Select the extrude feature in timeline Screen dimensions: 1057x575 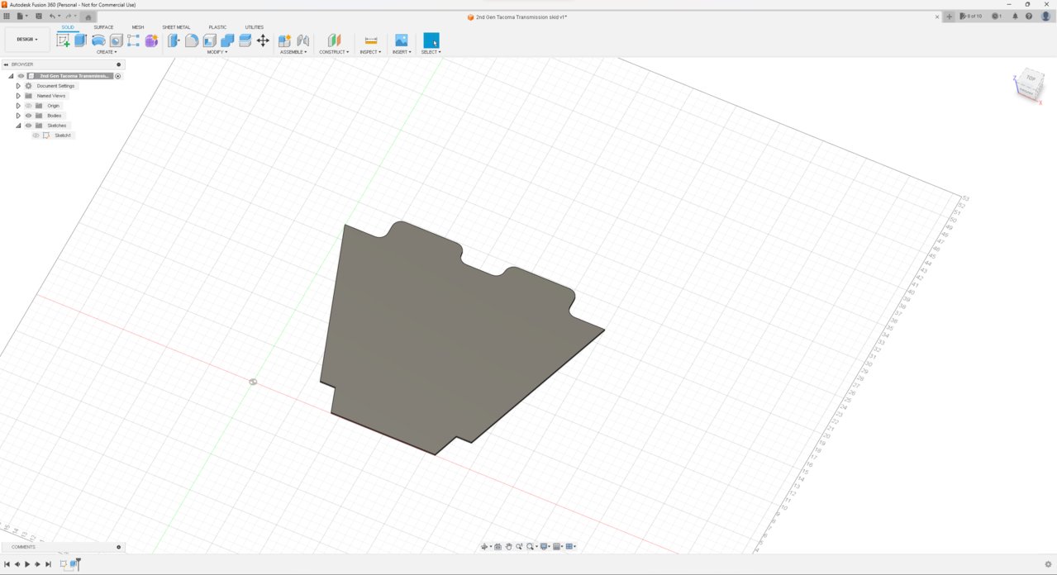coord(74,564)
